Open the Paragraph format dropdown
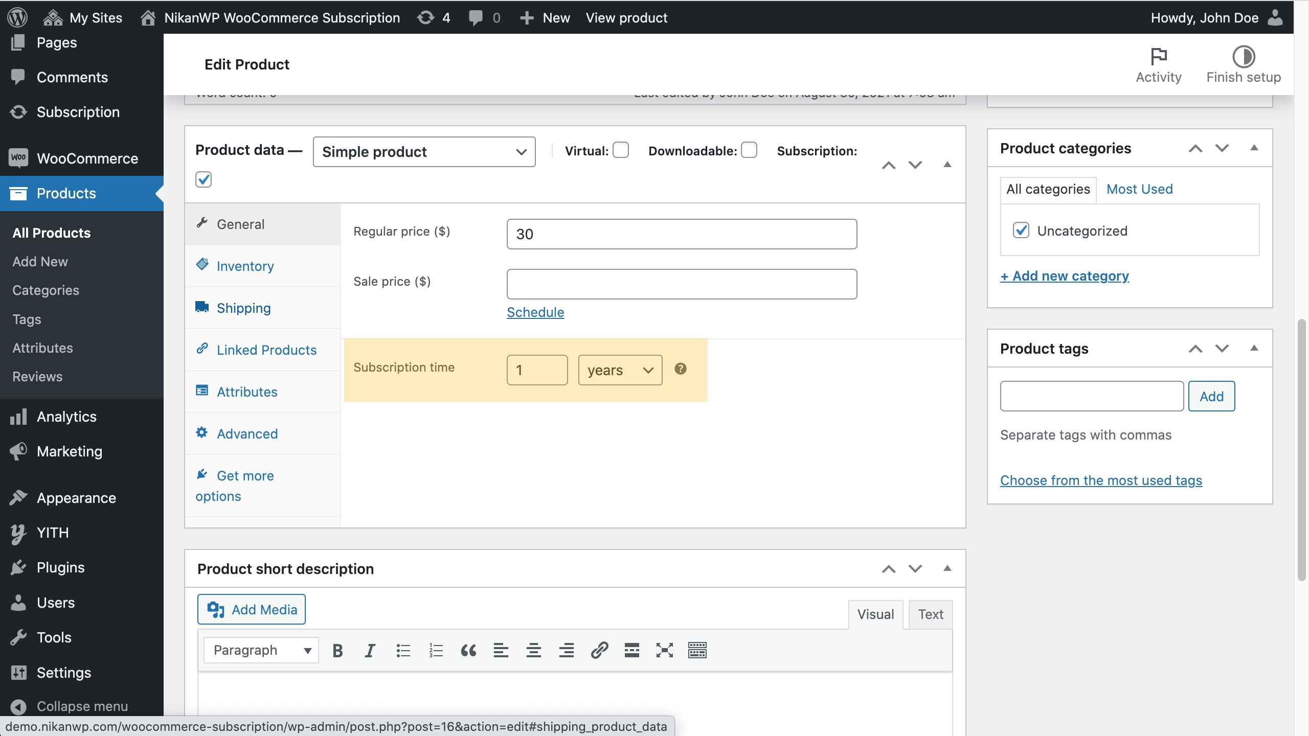This screenshot has height=736, width=1309. 261,650
